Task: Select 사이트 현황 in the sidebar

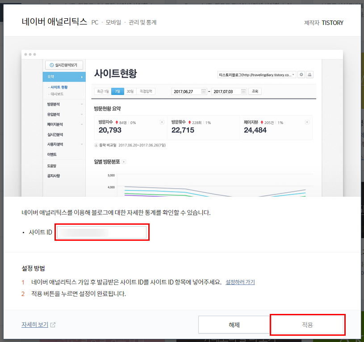Action: tap(59, 87)
